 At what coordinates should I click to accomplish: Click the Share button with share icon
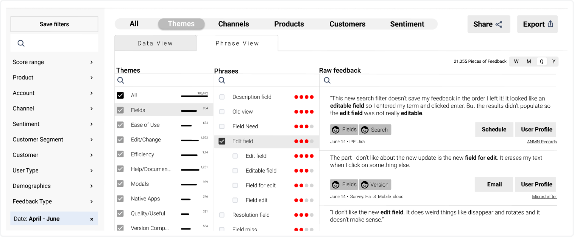(488, 24)
